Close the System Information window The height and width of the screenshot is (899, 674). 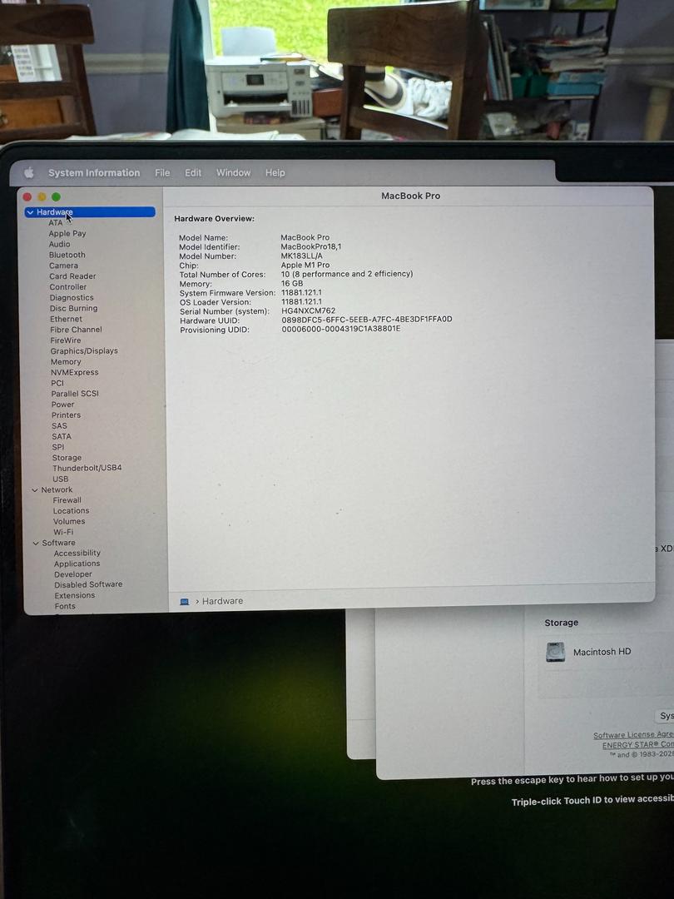[27, 197]
